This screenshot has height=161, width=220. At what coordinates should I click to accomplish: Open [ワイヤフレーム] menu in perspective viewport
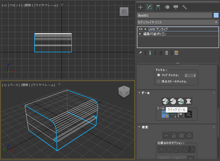(43, 85)
